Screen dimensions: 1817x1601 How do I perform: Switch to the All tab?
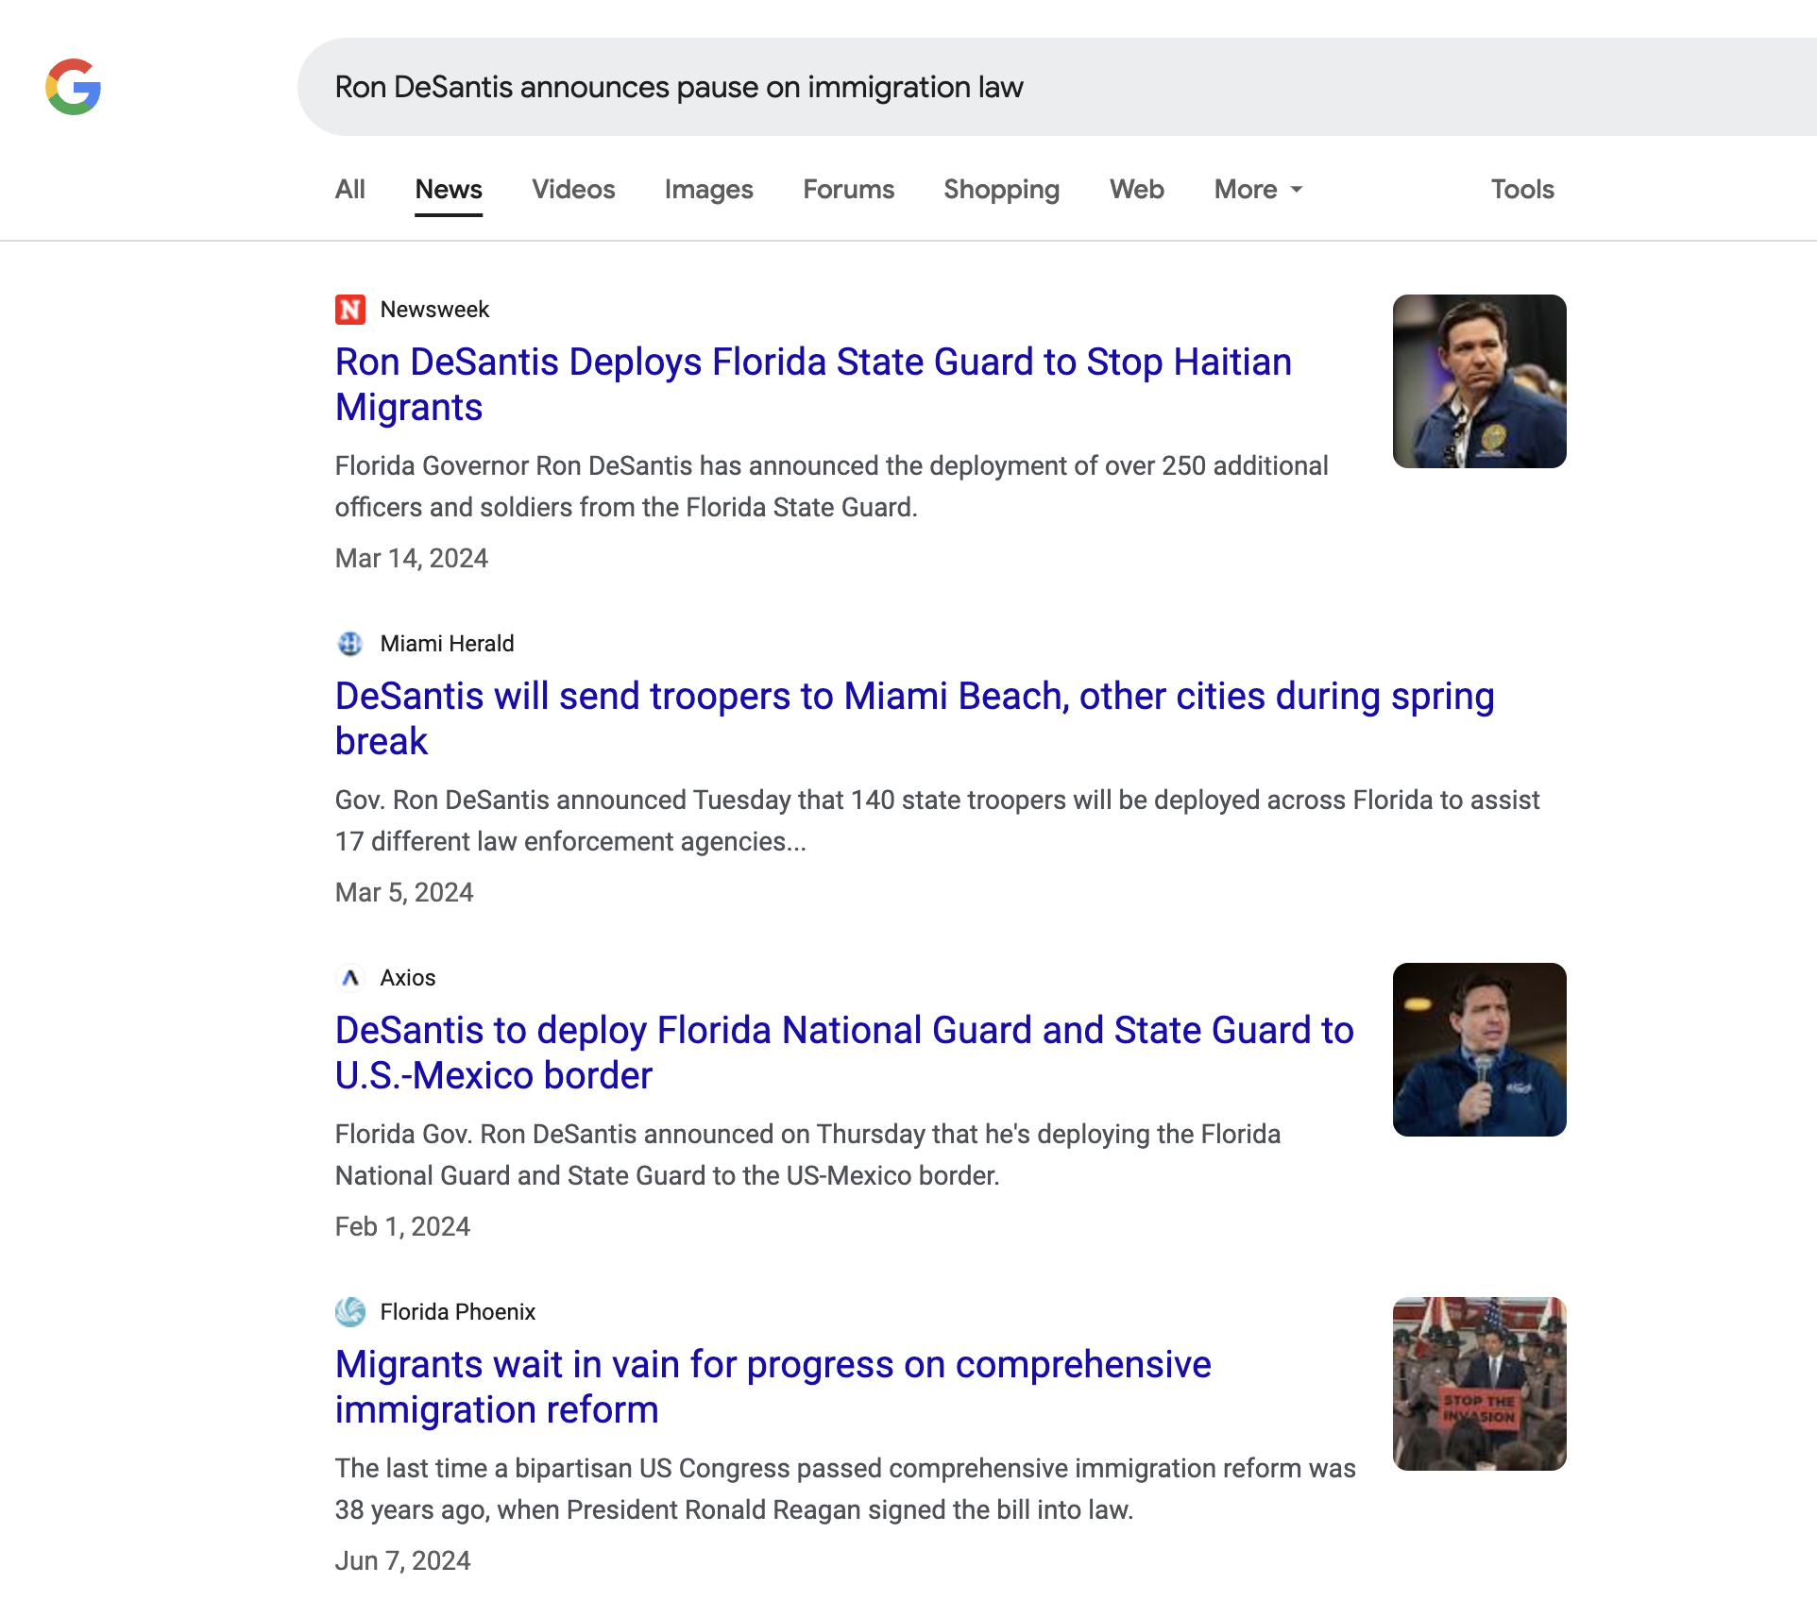pos(349,190)
